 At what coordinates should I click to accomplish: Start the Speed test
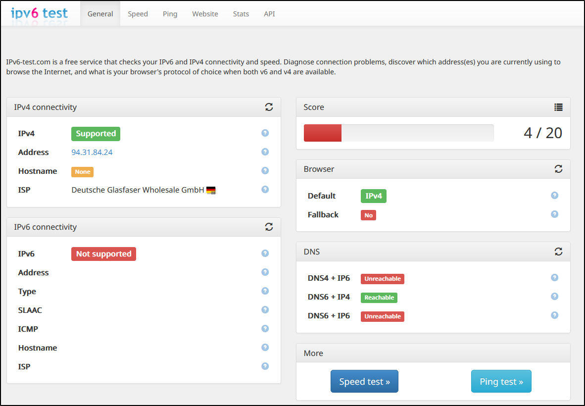tap(364, 381)
